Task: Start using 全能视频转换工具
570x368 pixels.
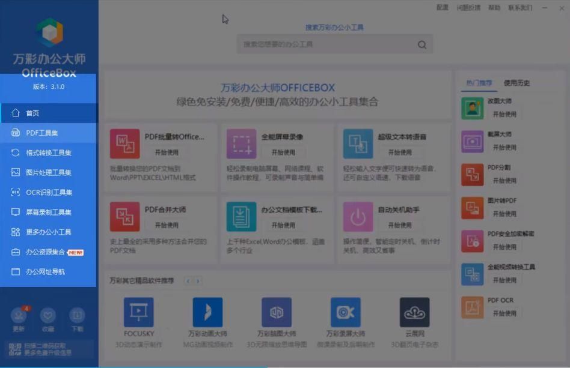Action: [504, 280]
